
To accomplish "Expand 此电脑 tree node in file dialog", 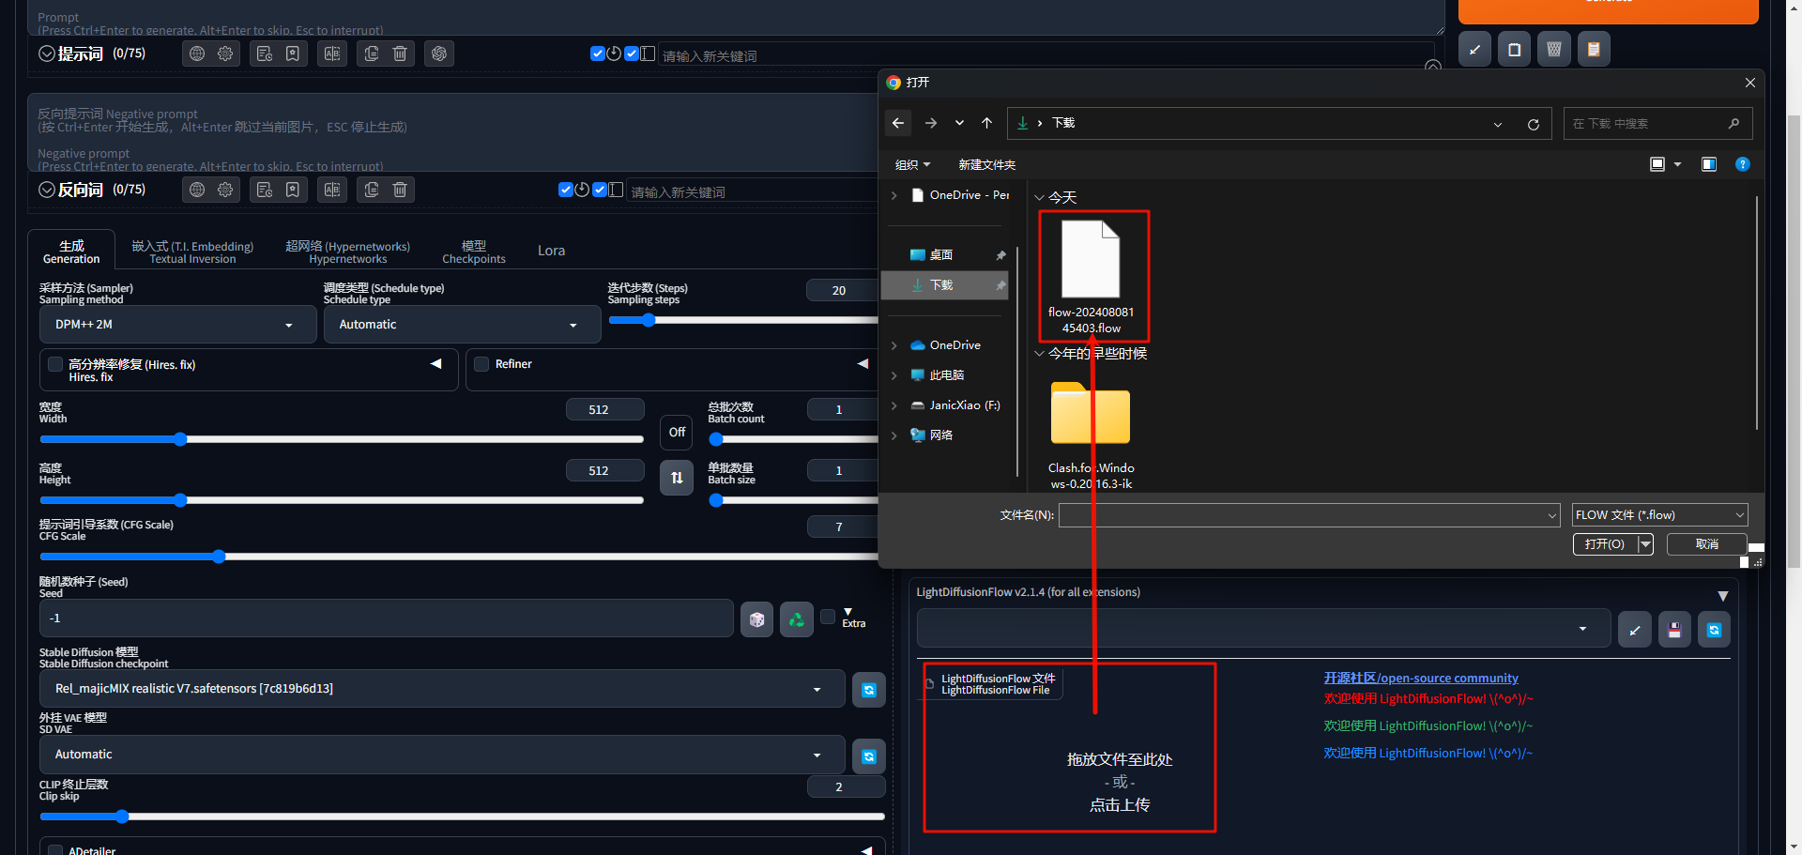I will [893, 375].
